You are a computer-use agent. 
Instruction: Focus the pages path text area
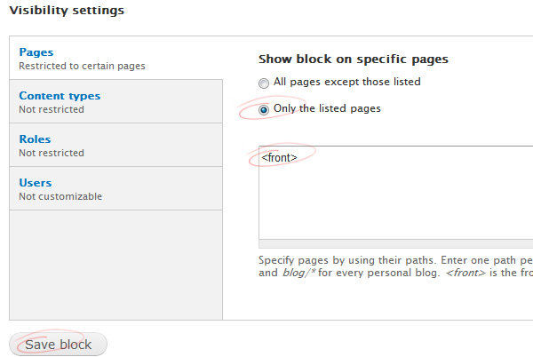point(395,193)
